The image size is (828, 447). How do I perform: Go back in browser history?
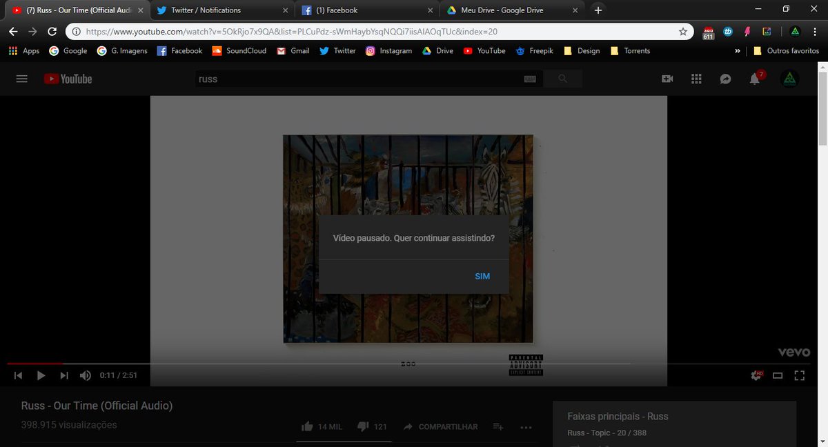[14, 32]
